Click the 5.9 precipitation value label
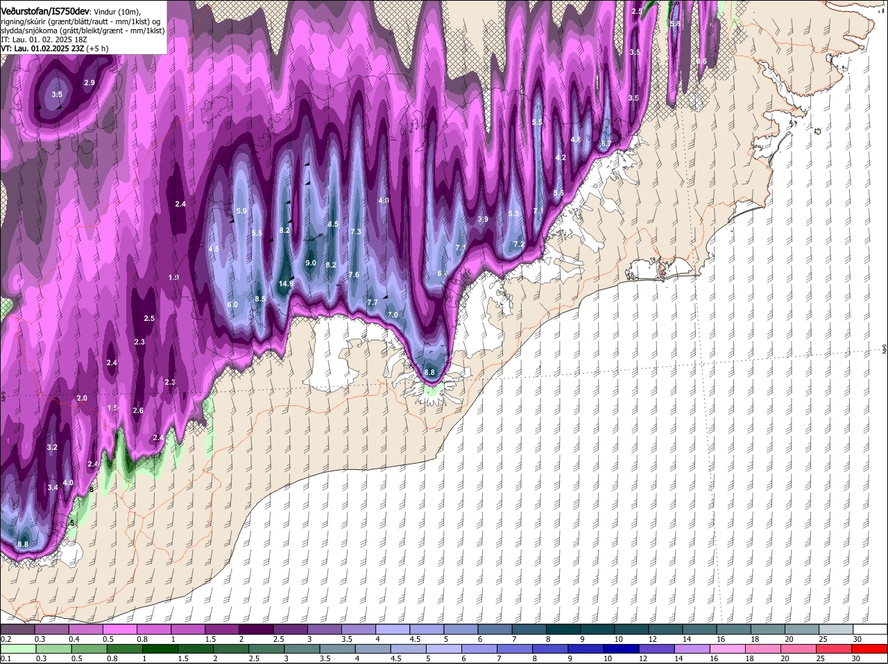 point(241,211)
